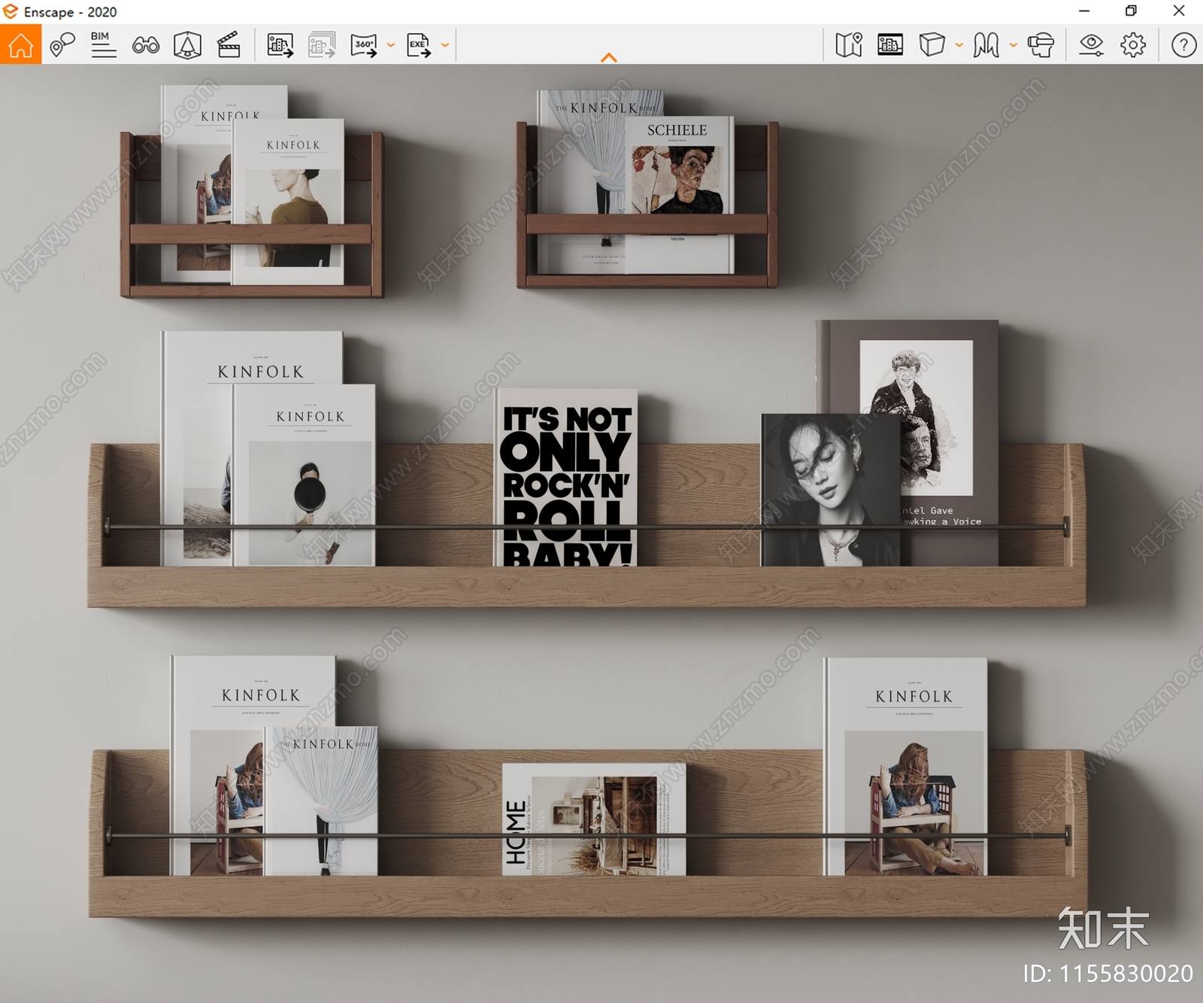Open the asset library books icon
Screen dimensions: 1203x1003
(x=986, y=45)
